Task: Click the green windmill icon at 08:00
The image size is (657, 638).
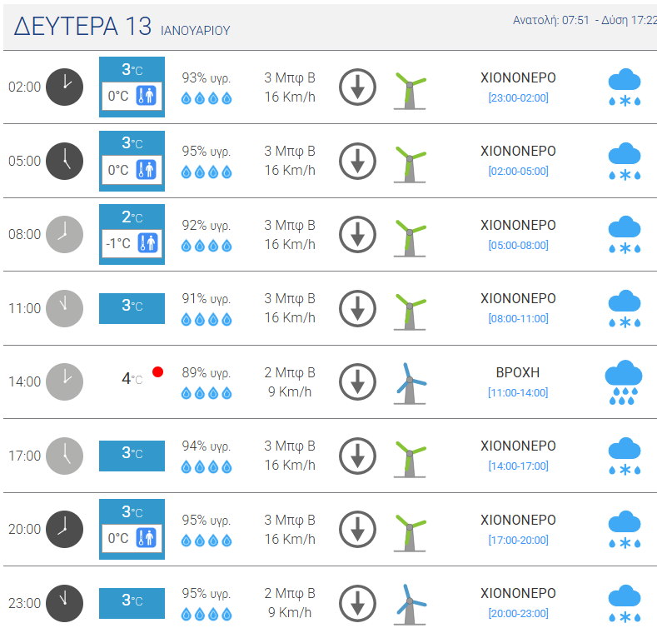Action: pyautogui.click(x=411, y=237)
